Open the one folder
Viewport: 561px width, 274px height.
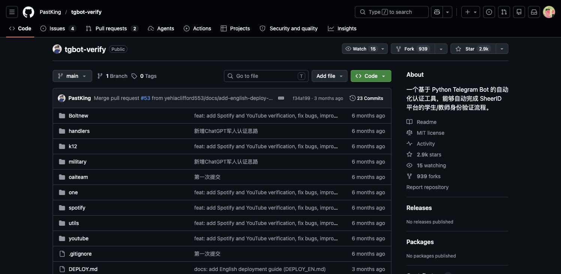pyautogui.click(x=73, y=192)
